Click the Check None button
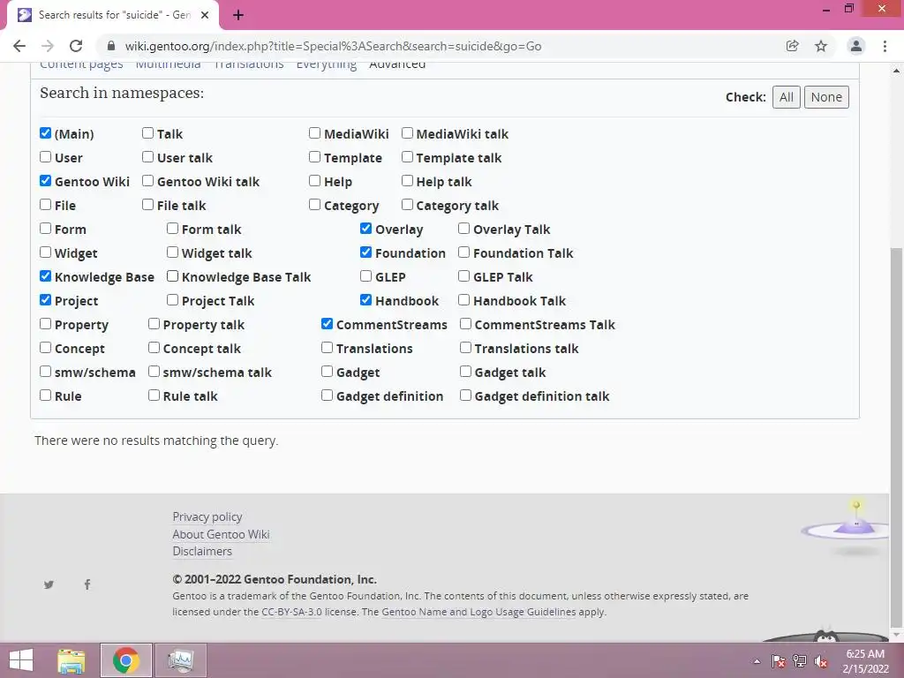 point(826,97)
